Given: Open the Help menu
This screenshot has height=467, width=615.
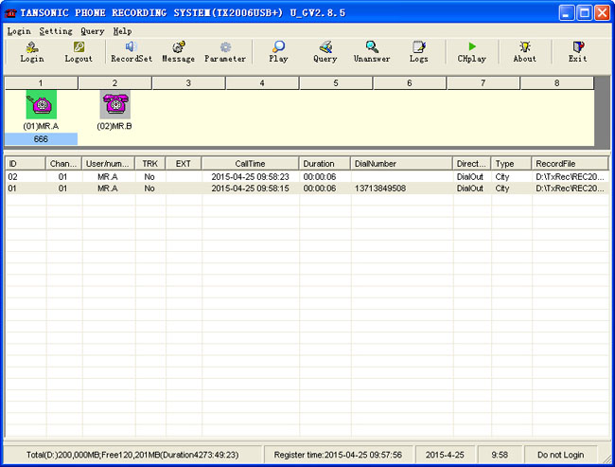Looking at the screenshot, I should [122, 31].
